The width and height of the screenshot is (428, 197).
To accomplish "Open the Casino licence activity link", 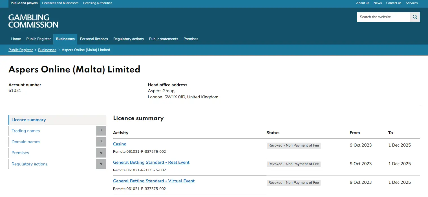I will tap(120, 144).
